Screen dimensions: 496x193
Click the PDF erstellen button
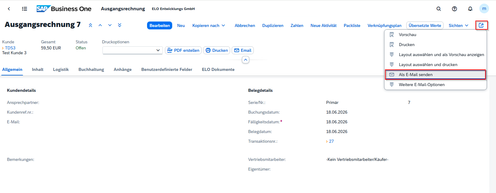point(183,50)
